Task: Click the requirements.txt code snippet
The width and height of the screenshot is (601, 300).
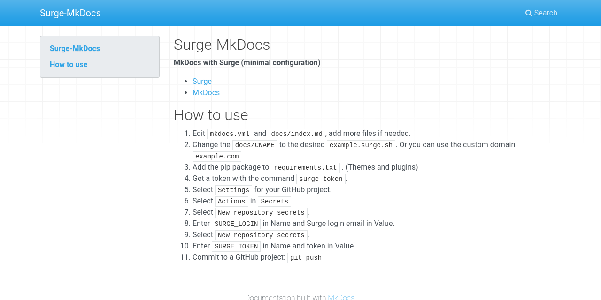Action: (305, 167)
